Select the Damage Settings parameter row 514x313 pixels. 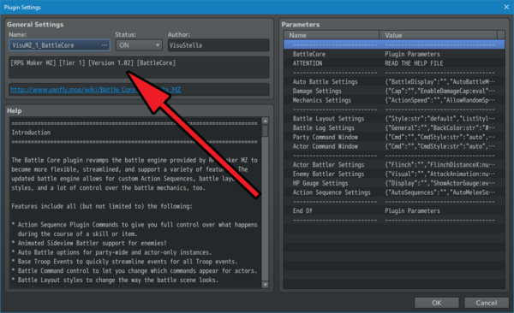tap(394, 91)
